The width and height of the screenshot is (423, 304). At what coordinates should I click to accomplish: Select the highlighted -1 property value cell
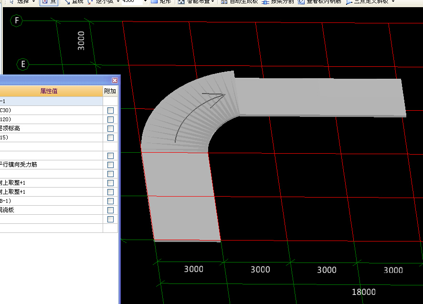tap(51, 101)
